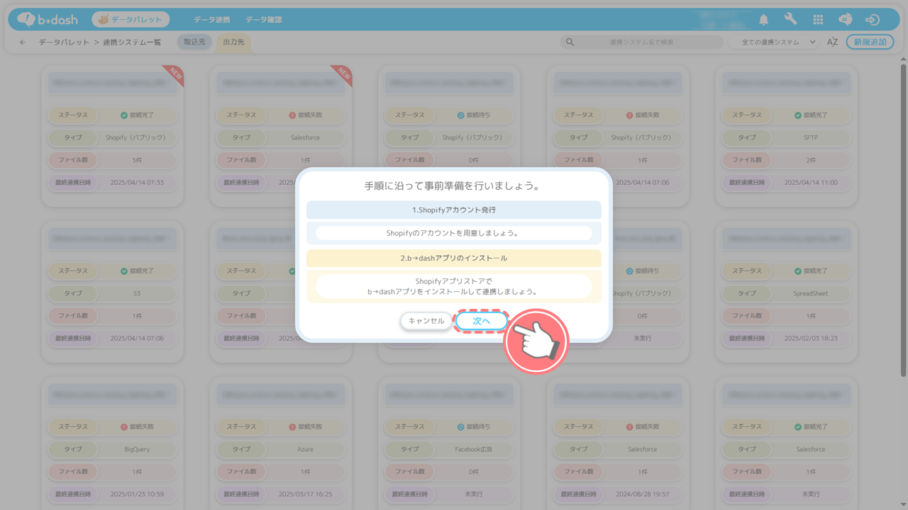Expand the 全ての連携システム dropdown
The image size is (908, 510).
775,42
